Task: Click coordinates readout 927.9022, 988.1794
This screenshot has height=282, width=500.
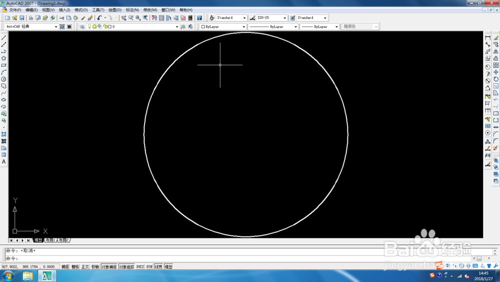Action: pos(28,266)
